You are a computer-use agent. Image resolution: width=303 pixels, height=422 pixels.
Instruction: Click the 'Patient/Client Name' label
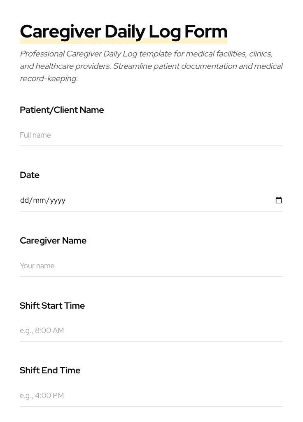[62, 110]
